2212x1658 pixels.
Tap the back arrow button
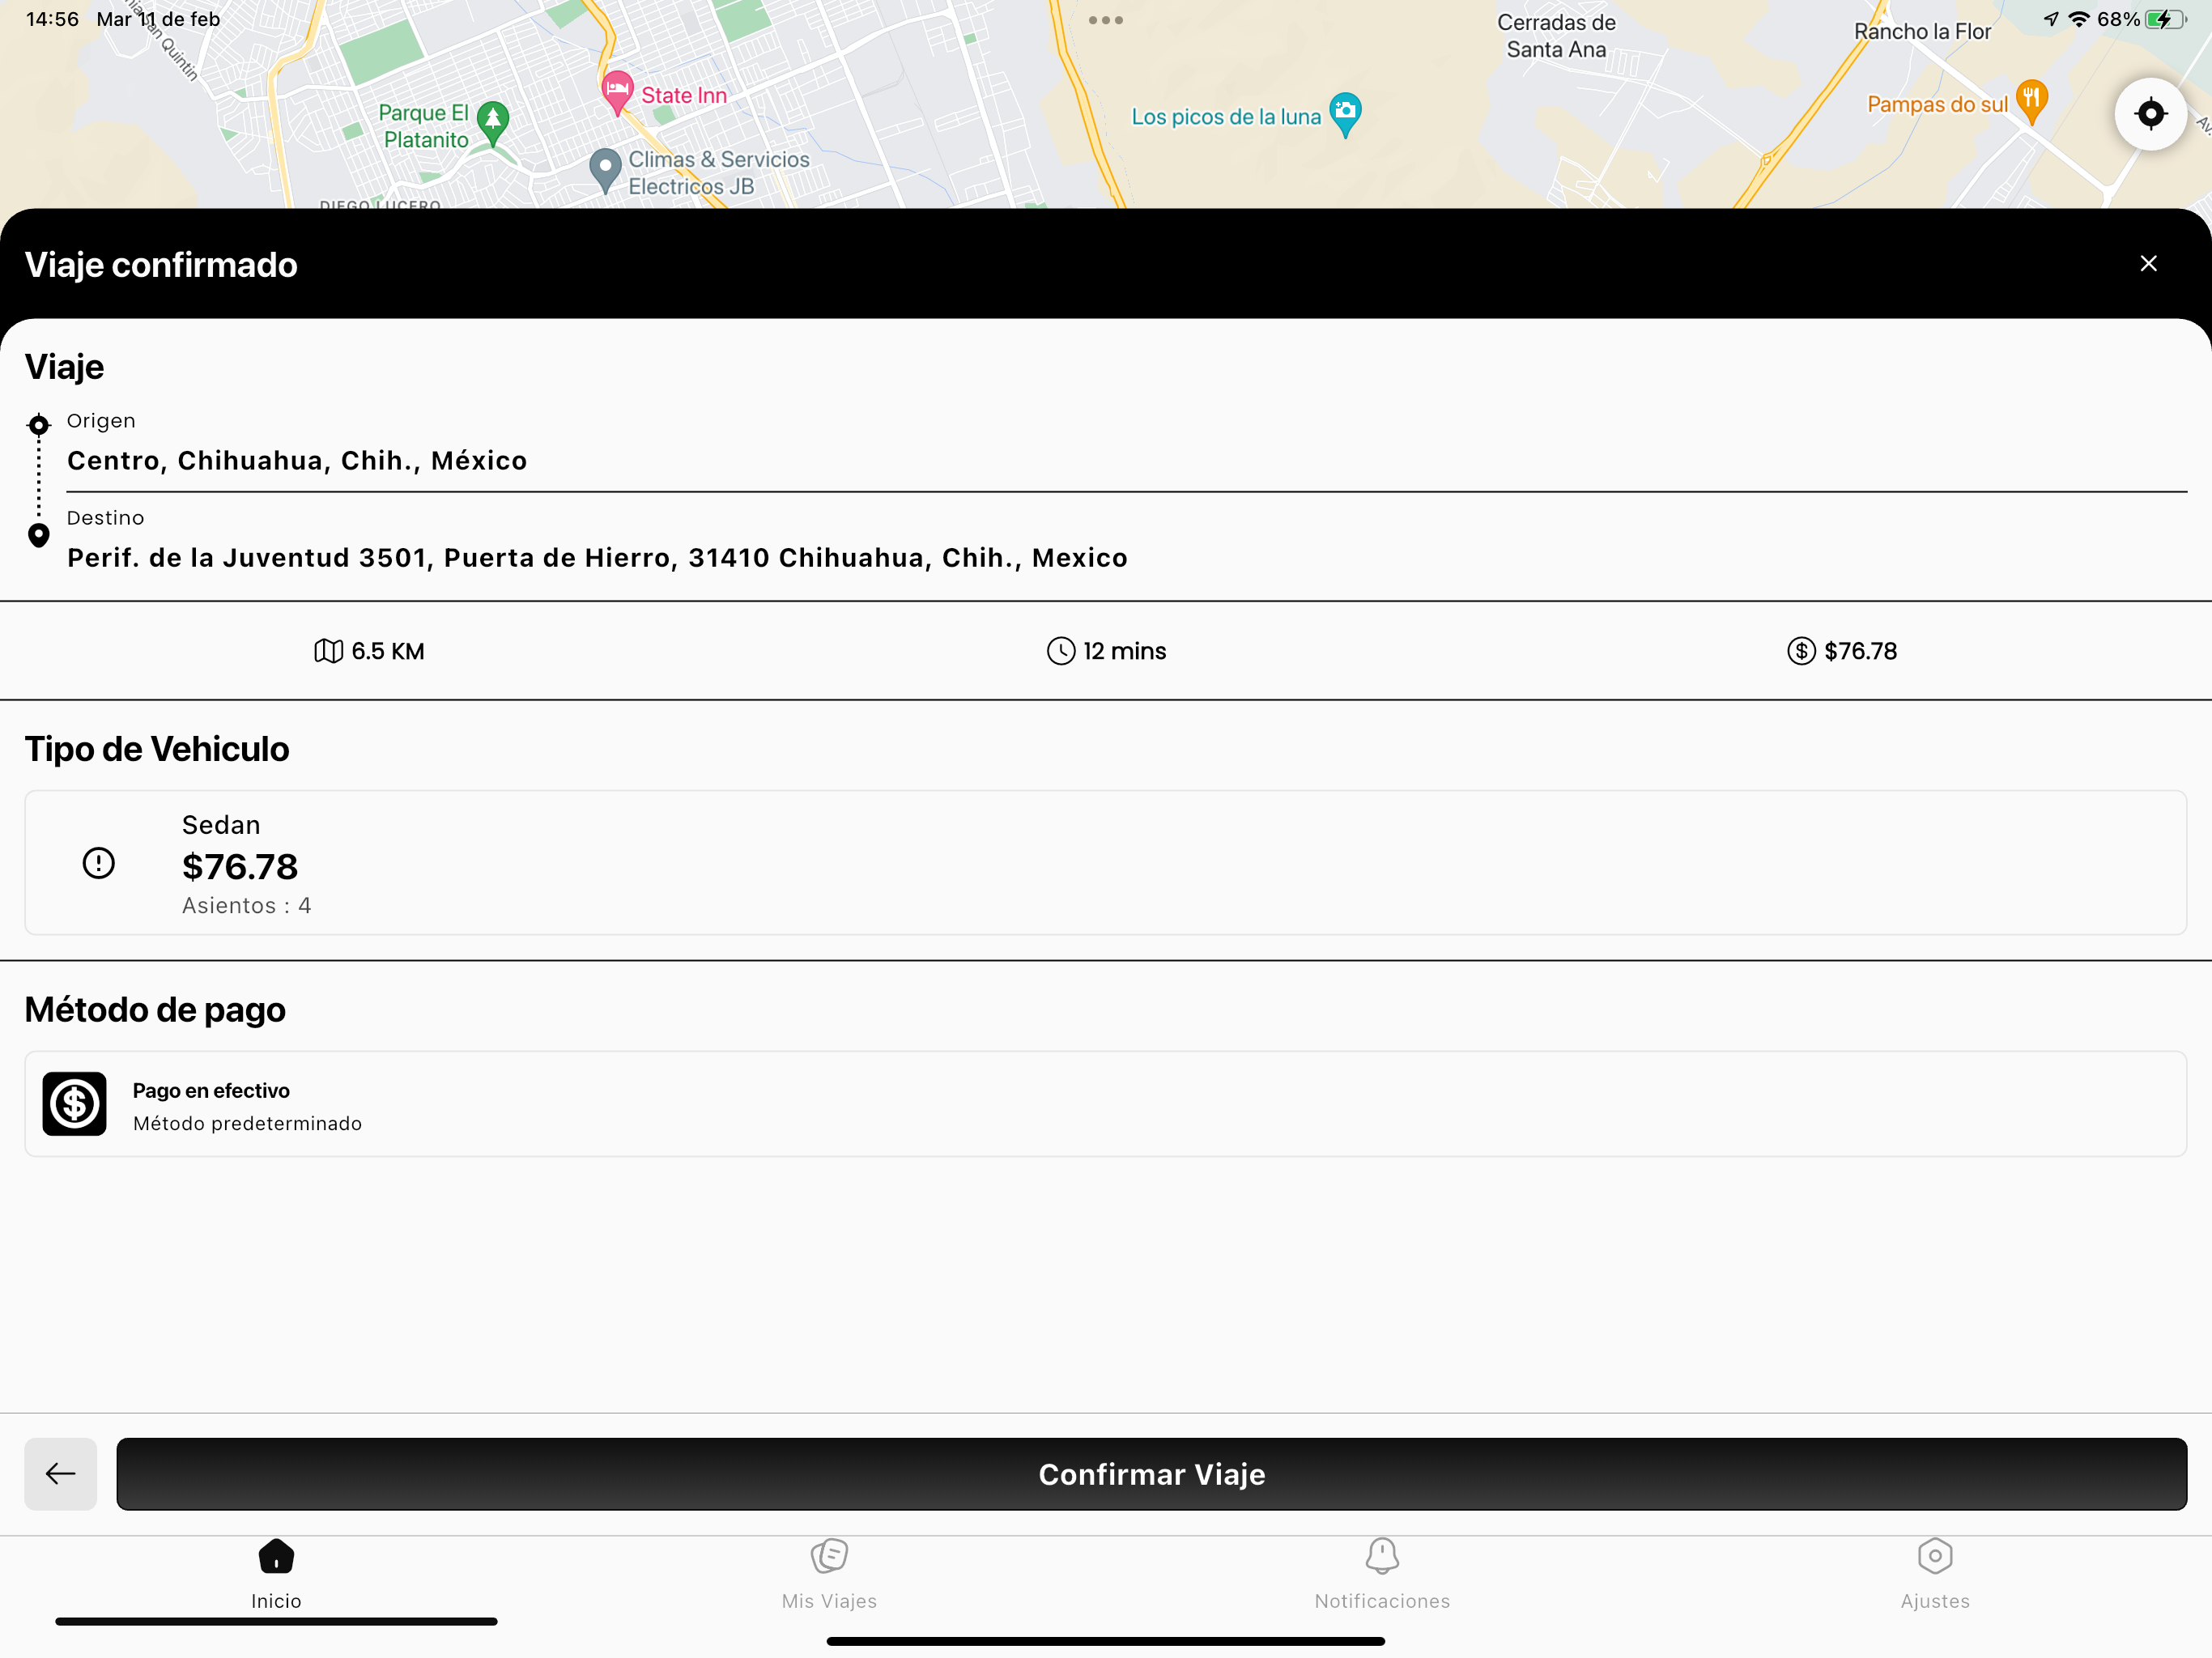[61, 1473]
